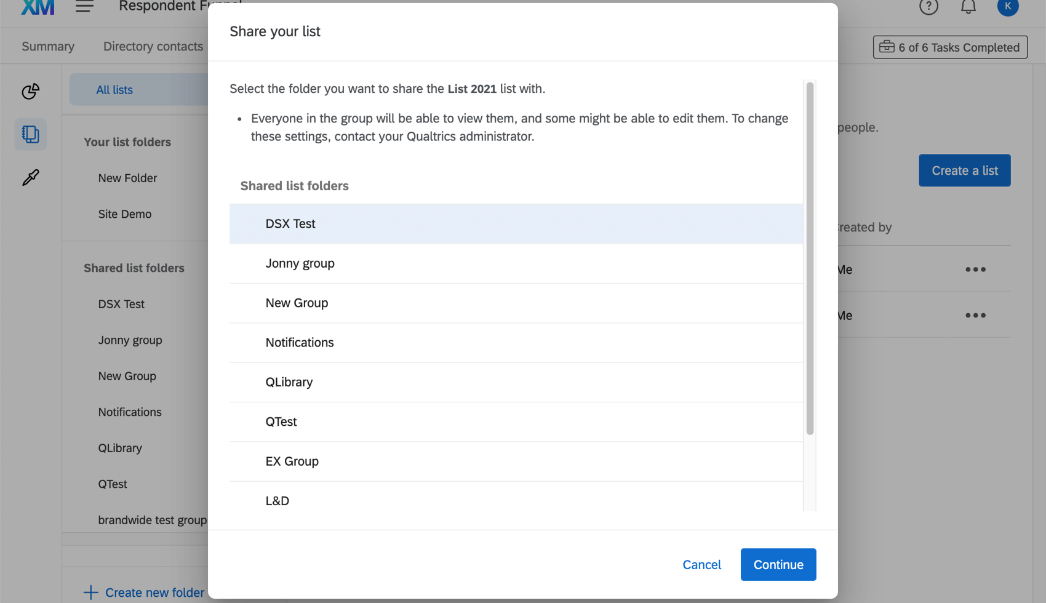View notifications with the bell icon
The image size is (1046, 603).
tap(968, 7)
